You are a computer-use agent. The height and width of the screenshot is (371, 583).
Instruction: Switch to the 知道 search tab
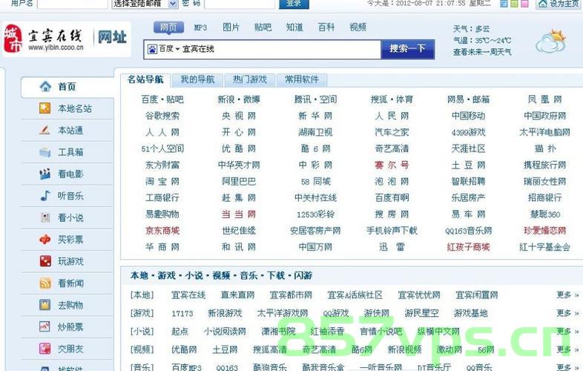(294, 27)
